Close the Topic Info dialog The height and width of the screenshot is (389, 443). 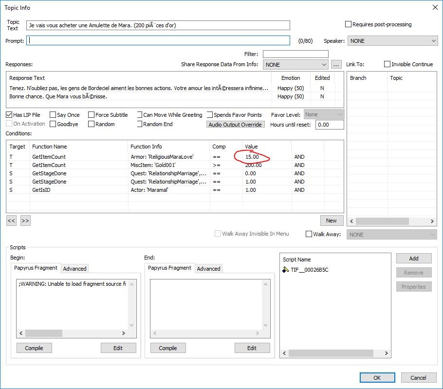(x=434, y=7)
